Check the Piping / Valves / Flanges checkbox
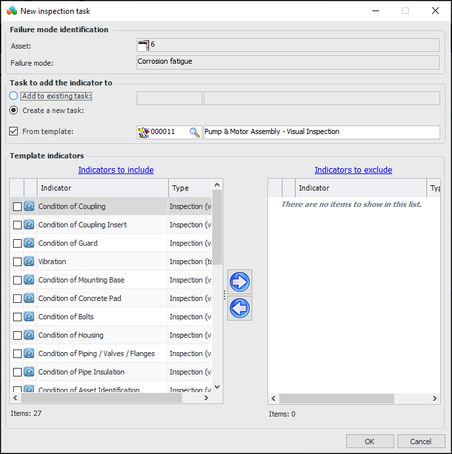The width and height of the screenshot is (452, 454). pos(17,353)
